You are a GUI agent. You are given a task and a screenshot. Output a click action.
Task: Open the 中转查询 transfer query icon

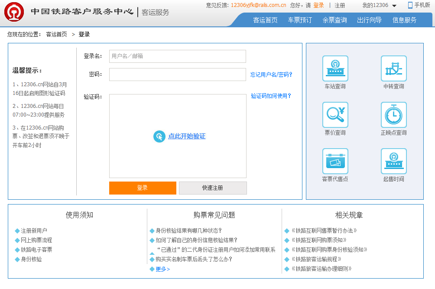click(x=394, y=68)
